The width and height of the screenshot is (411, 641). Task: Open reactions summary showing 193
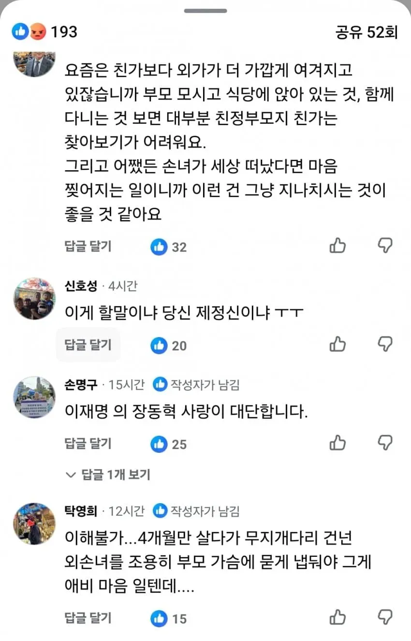[x=44, y=32]
